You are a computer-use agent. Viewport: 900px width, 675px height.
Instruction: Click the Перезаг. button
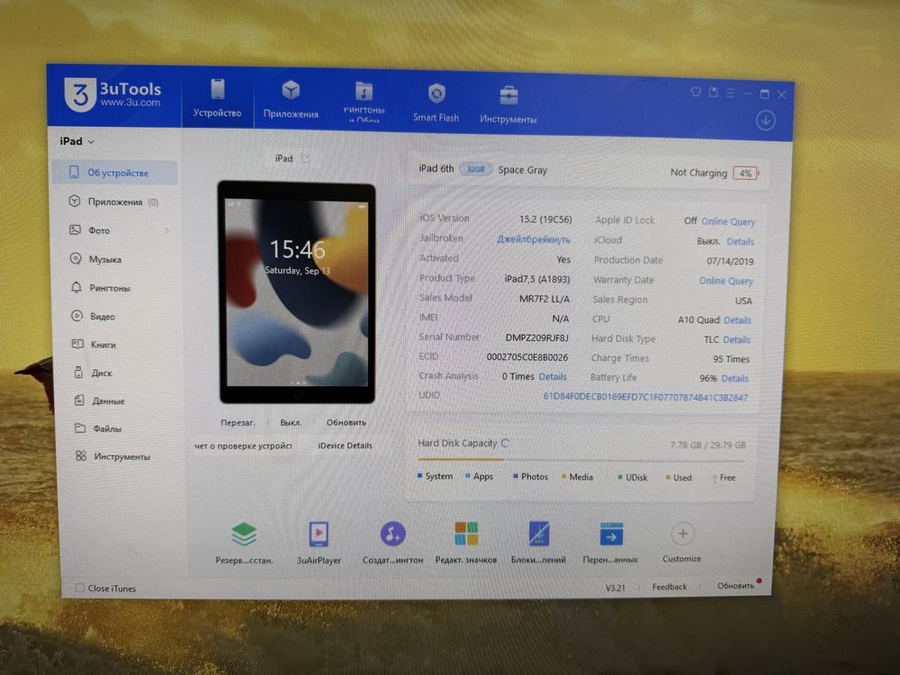pyautogui.click(x=238, y=422)
